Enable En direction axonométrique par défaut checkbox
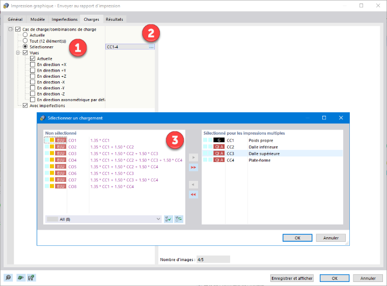387x286 pixels. [x=33, y=100]
